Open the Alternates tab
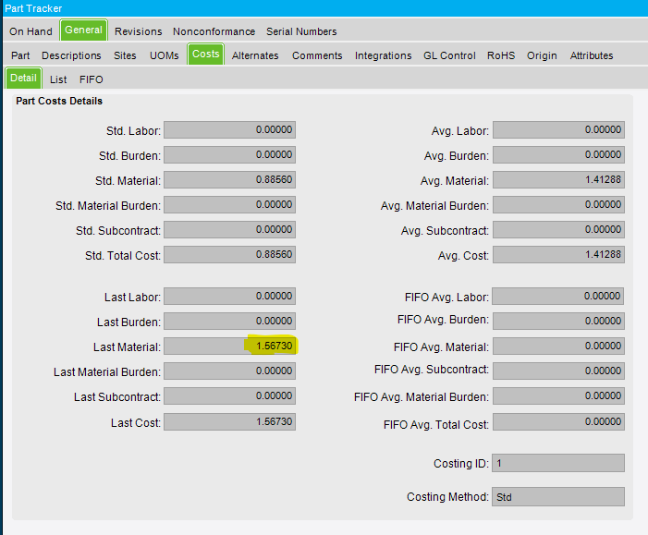 [255, 55]
